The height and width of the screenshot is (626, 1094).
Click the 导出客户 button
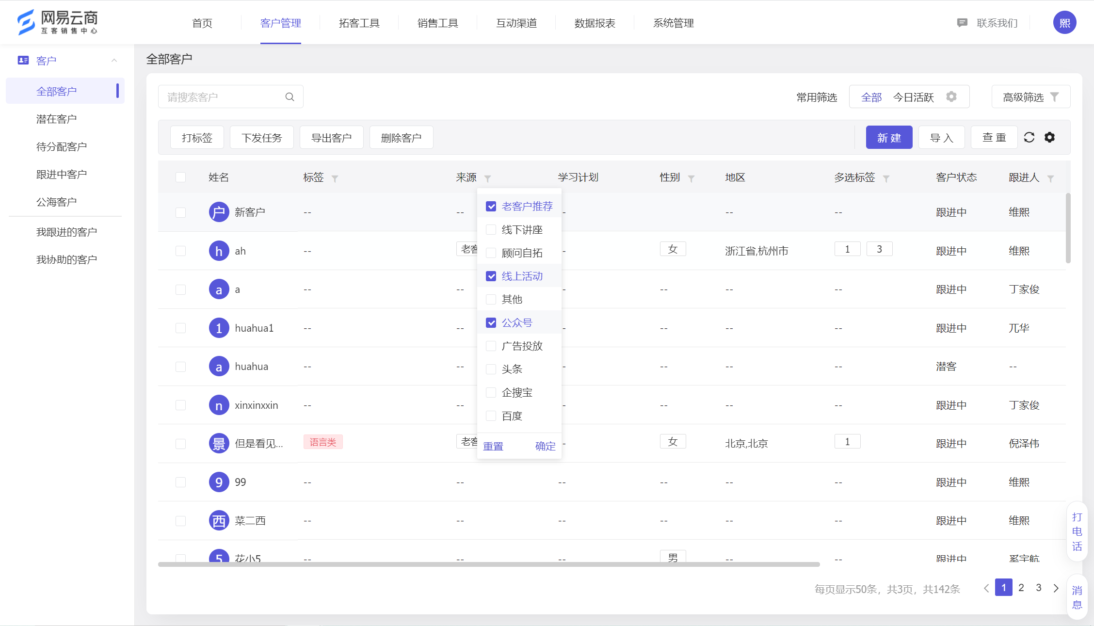point(331,138)
